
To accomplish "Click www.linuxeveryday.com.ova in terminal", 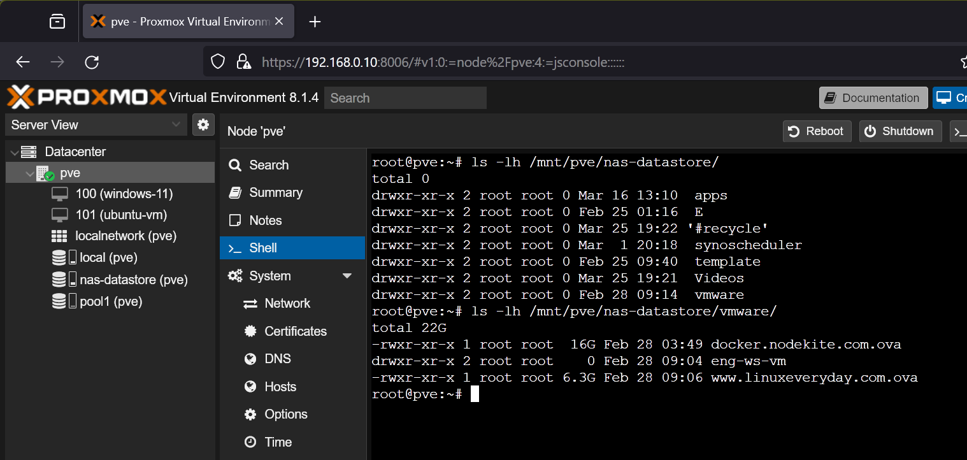I will point(814,378).
